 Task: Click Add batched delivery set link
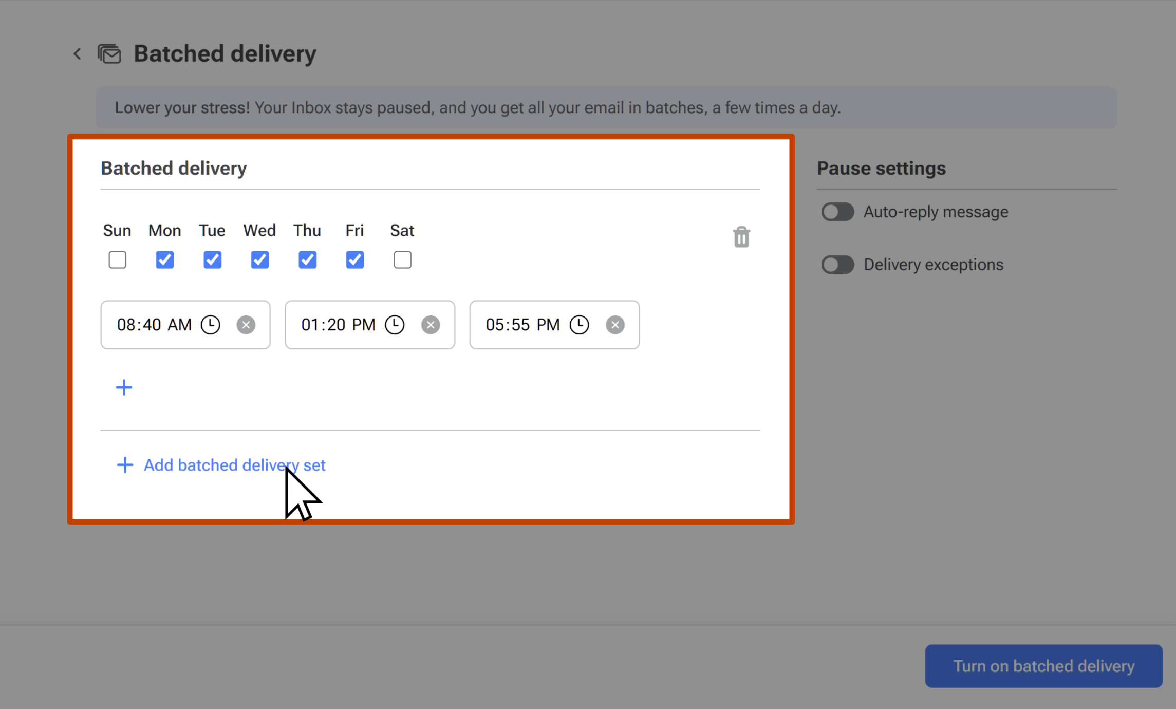(x=221, y=465)
